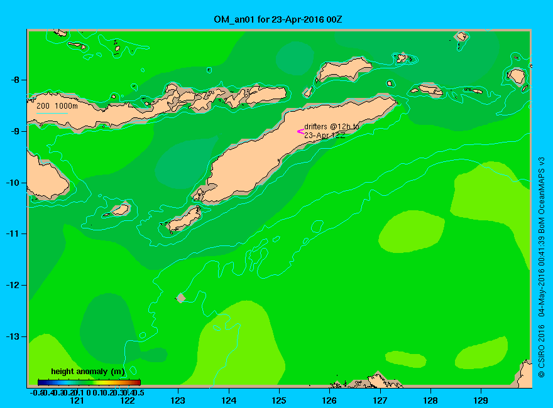Click the title 'OM_an01 for 23-Apr-2016 00Z'

(278, 19)
